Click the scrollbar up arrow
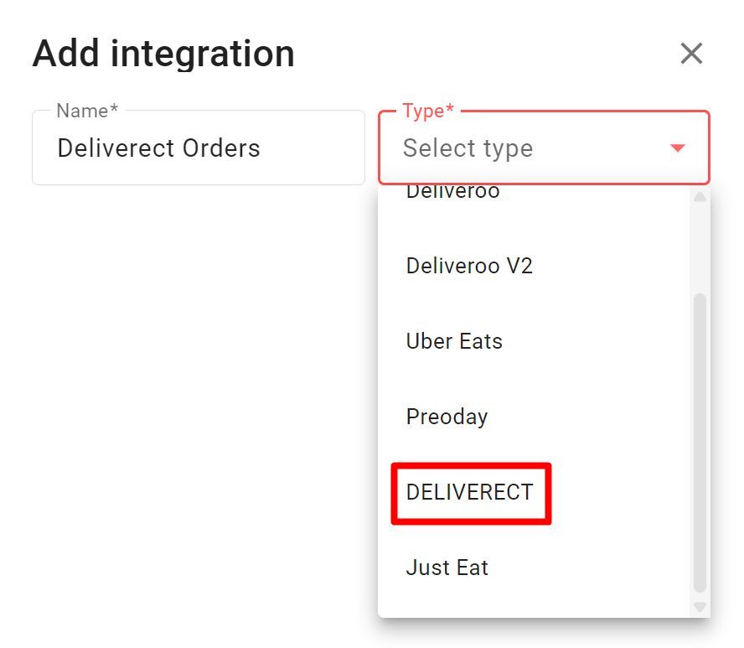The height and width of the screenshot is (648, 744). (700, 198)
